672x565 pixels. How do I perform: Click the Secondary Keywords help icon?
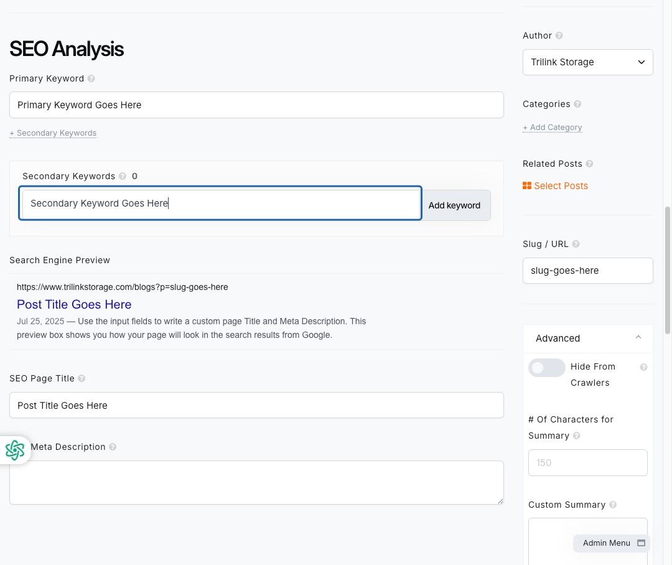[123, 176]
